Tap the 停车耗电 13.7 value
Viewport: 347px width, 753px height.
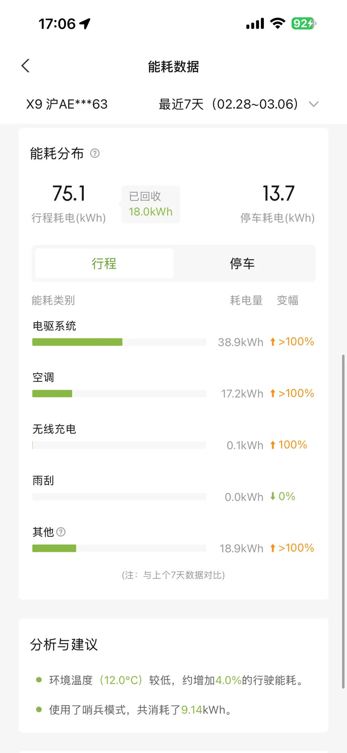278,194
